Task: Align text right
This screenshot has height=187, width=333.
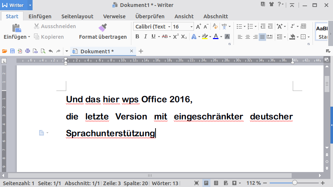Action: point(255,37)
